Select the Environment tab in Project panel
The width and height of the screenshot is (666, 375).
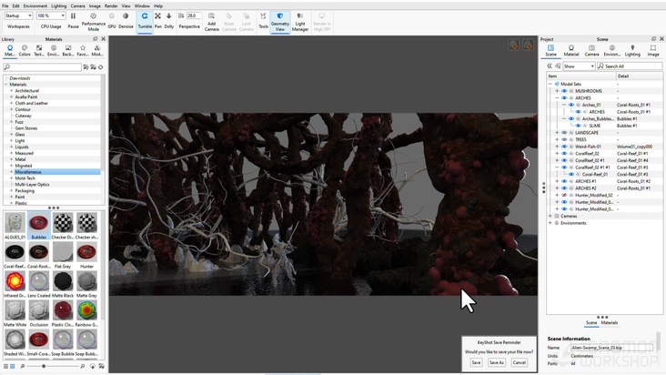tap(612, 51)
